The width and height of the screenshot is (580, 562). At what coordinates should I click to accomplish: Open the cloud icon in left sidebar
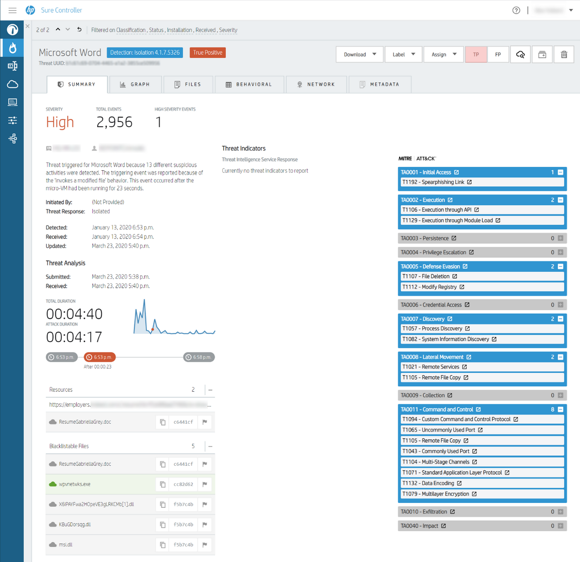coord(13,84)
